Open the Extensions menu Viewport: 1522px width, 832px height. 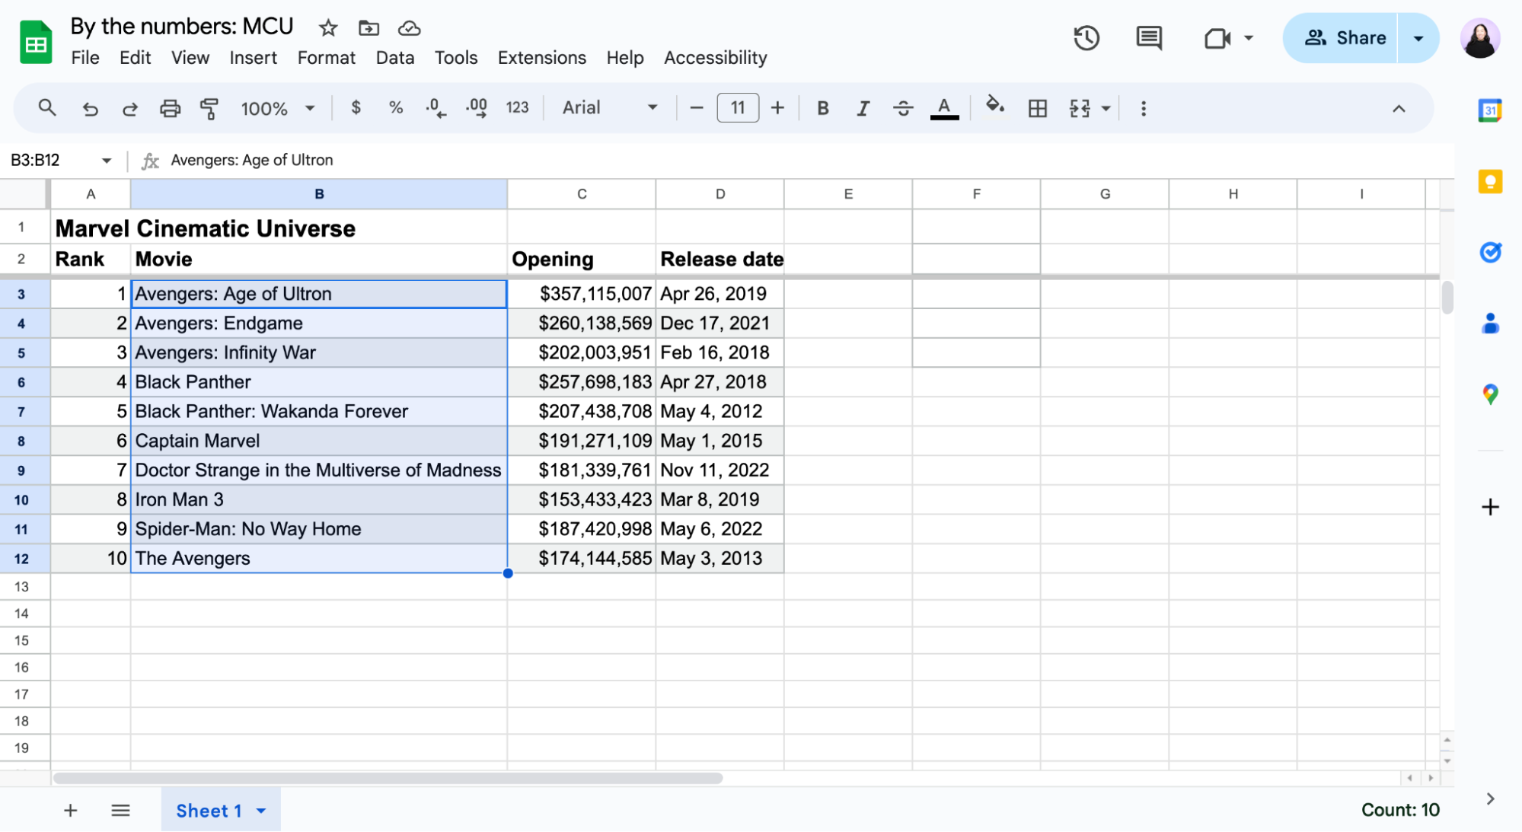pos(542,58)
